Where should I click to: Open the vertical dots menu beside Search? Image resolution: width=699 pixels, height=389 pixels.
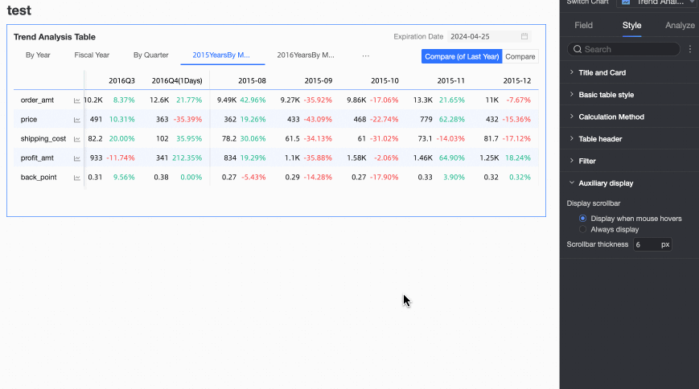click(x=690, y=49)
